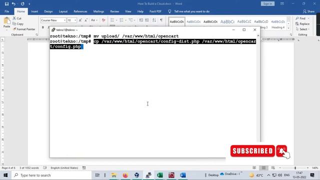The image size is (320, 180).
Task: Apply the Heading 4 style
Action: pyautogui.click(x=278, y=23)
